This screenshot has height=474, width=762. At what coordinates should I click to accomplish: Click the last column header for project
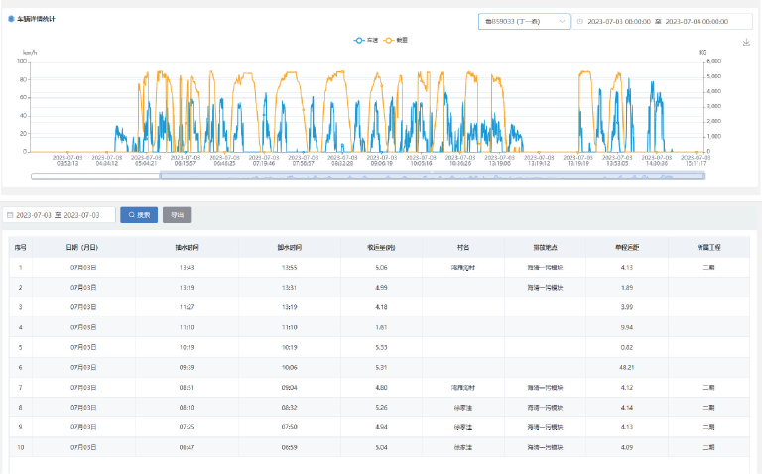pyautogui.click(x=708, y=247)
